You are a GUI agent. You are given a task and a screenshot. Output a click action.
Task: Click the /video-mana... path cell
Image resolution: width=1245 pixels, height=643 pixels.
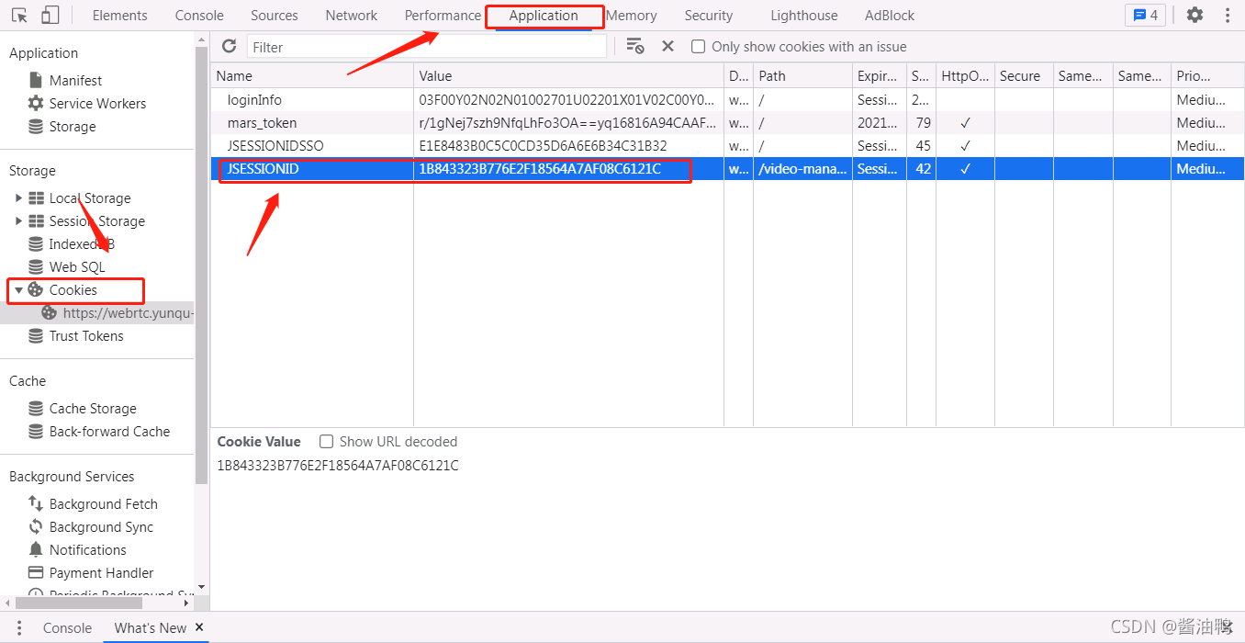(802, 169)
